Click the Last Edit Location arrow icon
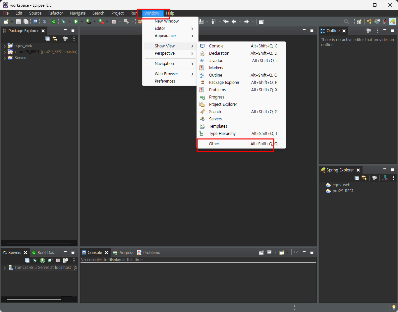Viewport: 398px width, 312px height. [x=226, y=22]
